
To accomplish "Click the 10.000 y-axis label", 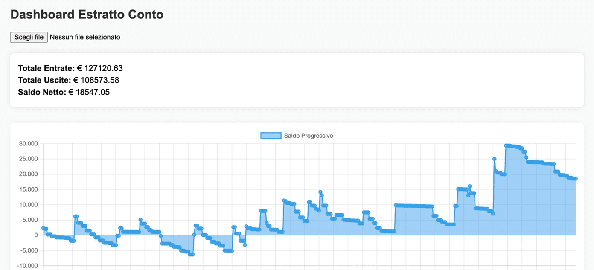I will (x=28, y=205).
